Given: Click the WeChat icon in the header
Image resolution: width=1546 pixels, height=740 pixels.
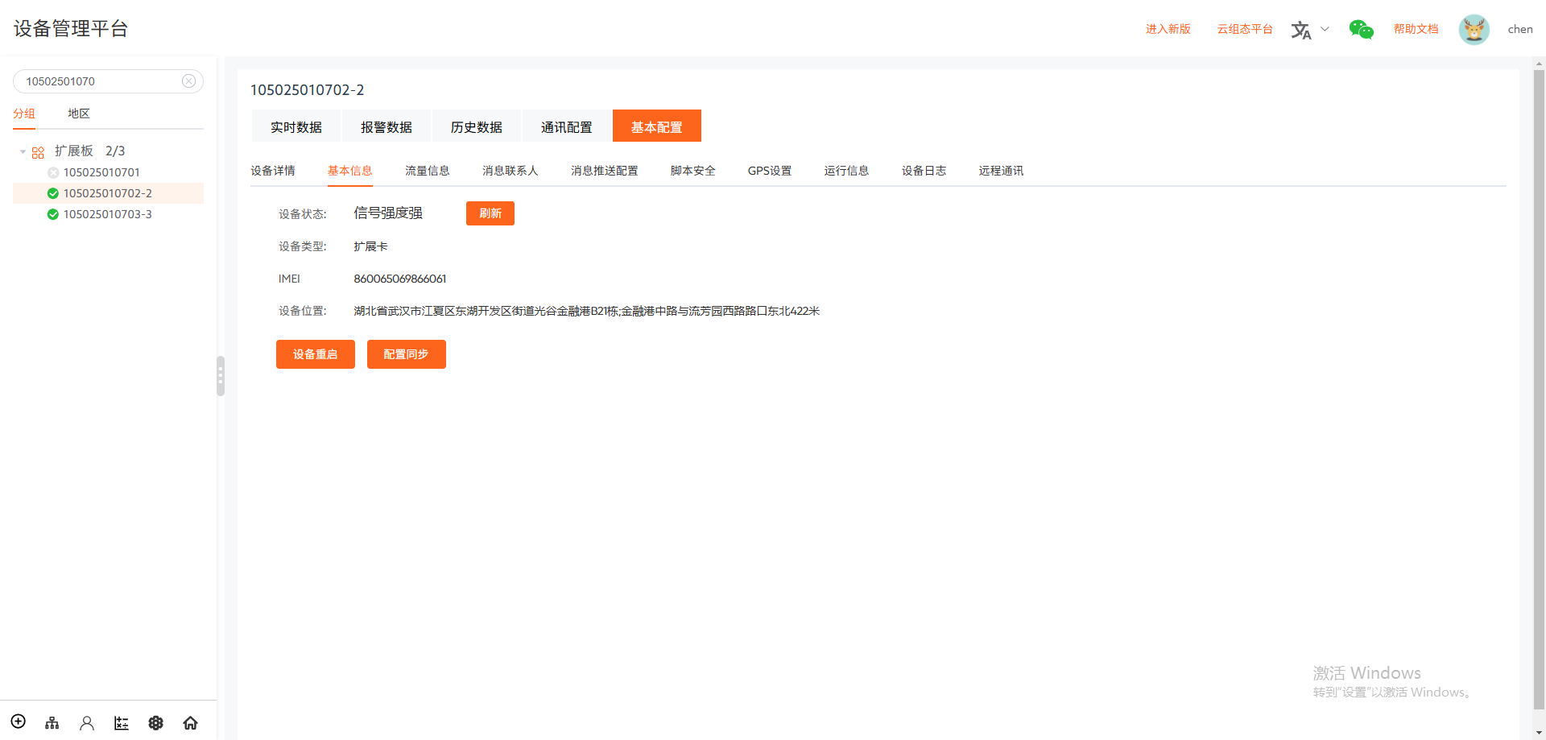Looking at the screenshot, I should [x=1361, y=29].
